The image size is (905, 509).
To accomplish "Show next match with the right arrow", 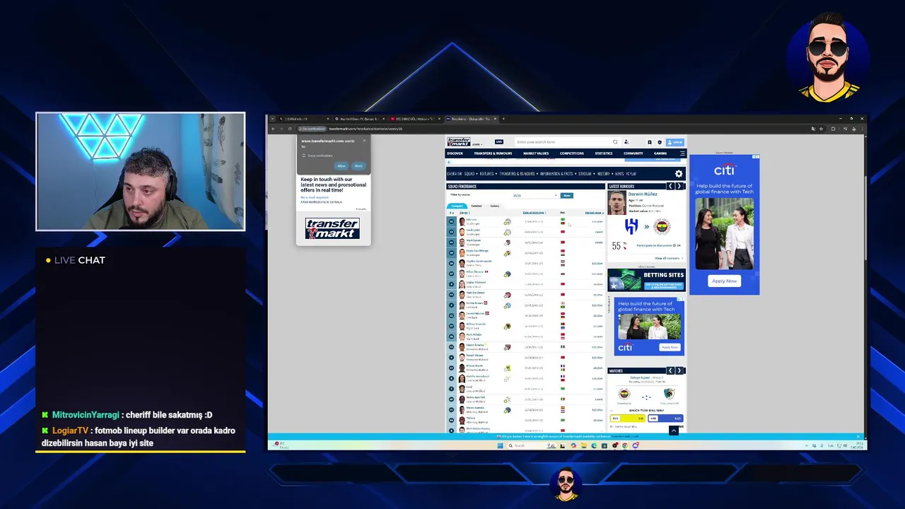I will coord(679,370).
